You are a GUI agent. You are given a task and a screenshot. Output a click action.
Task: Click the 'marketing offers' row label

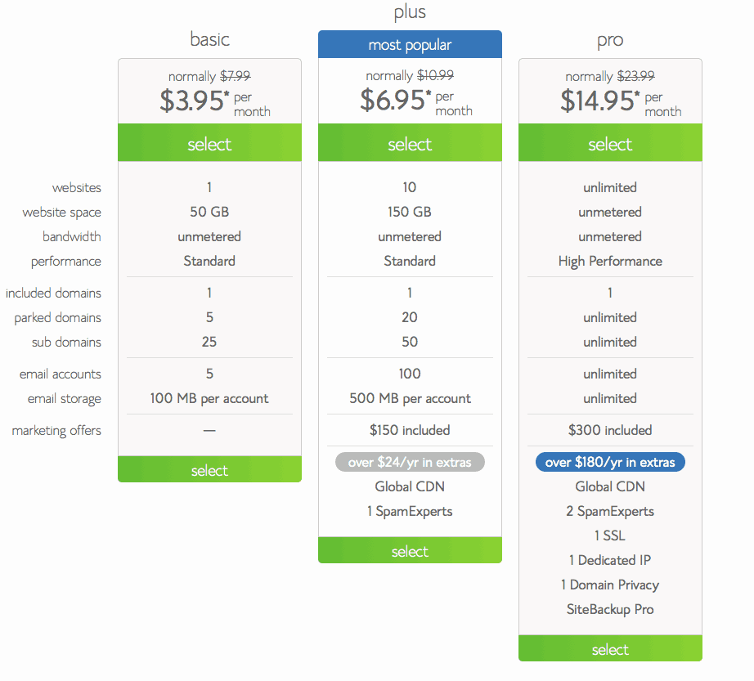(56, 431)
